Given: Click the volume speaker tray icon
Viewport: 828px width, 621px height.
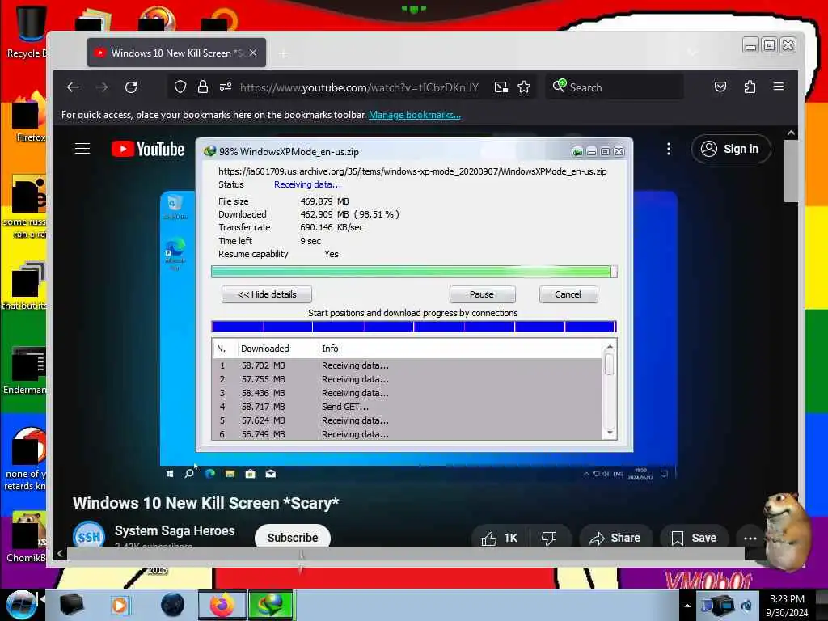Looking at the screenshot, I should (746, 606).
